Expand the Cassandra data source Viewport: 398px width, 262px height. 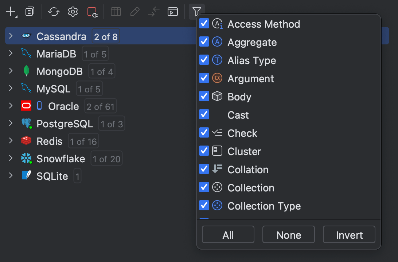pyautogui.click(x=10, y=36)
